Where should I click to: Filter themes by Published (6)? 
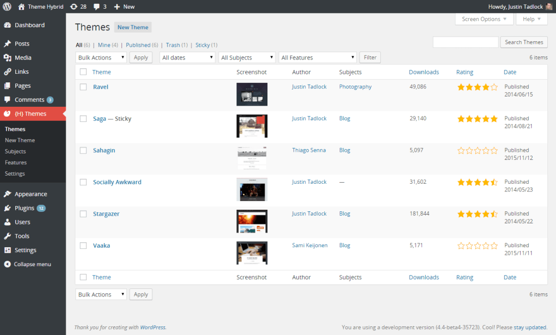click(142, 45)
